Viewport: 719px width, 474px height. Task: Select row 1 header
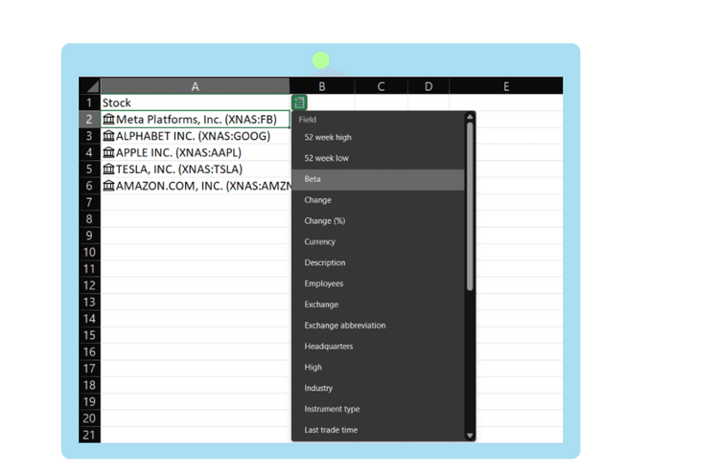89,102
